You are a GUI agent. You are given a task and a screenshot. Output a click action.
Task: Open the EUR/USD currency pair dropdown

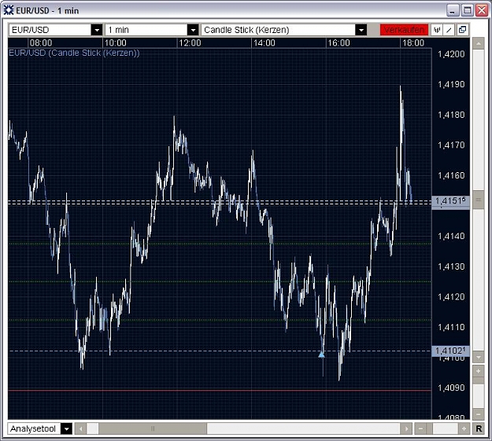[x=97, y=30]
